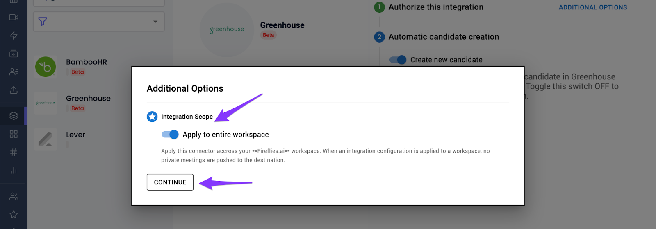Click the video camera sidebar icon
Screen dimensions: 656x229
coord(14,17)
